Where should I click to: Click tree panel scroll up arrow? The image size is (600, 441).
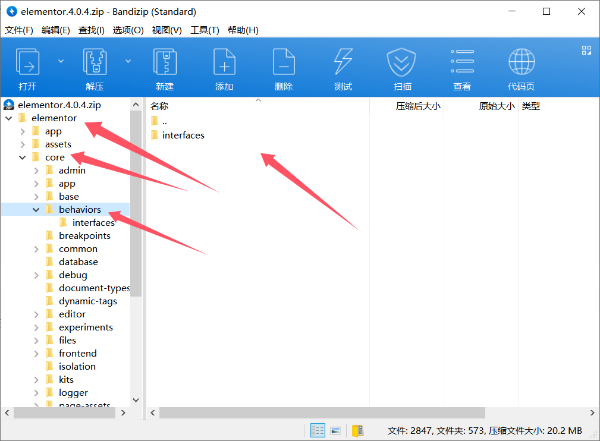(136, 105)
